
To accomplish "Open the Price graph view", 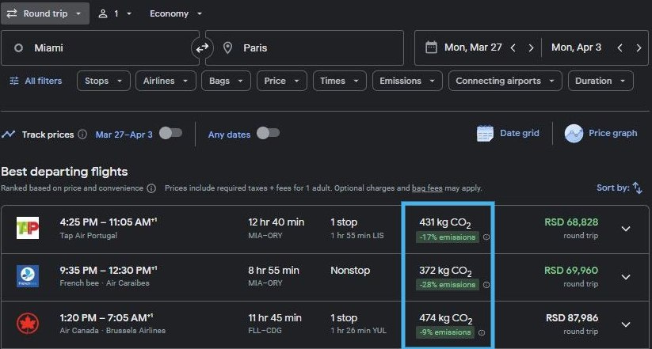I will point(601,134).
